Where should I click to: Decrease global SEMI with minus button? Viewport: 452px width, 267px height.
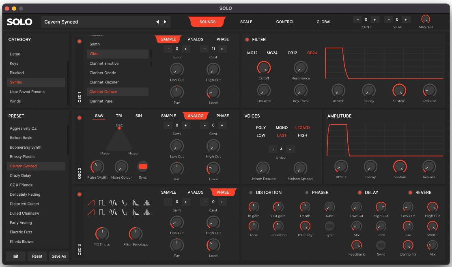389,19
